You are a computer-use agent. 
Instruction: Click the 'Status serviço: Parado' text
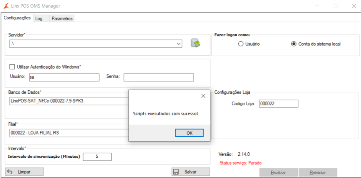point(241,163)
